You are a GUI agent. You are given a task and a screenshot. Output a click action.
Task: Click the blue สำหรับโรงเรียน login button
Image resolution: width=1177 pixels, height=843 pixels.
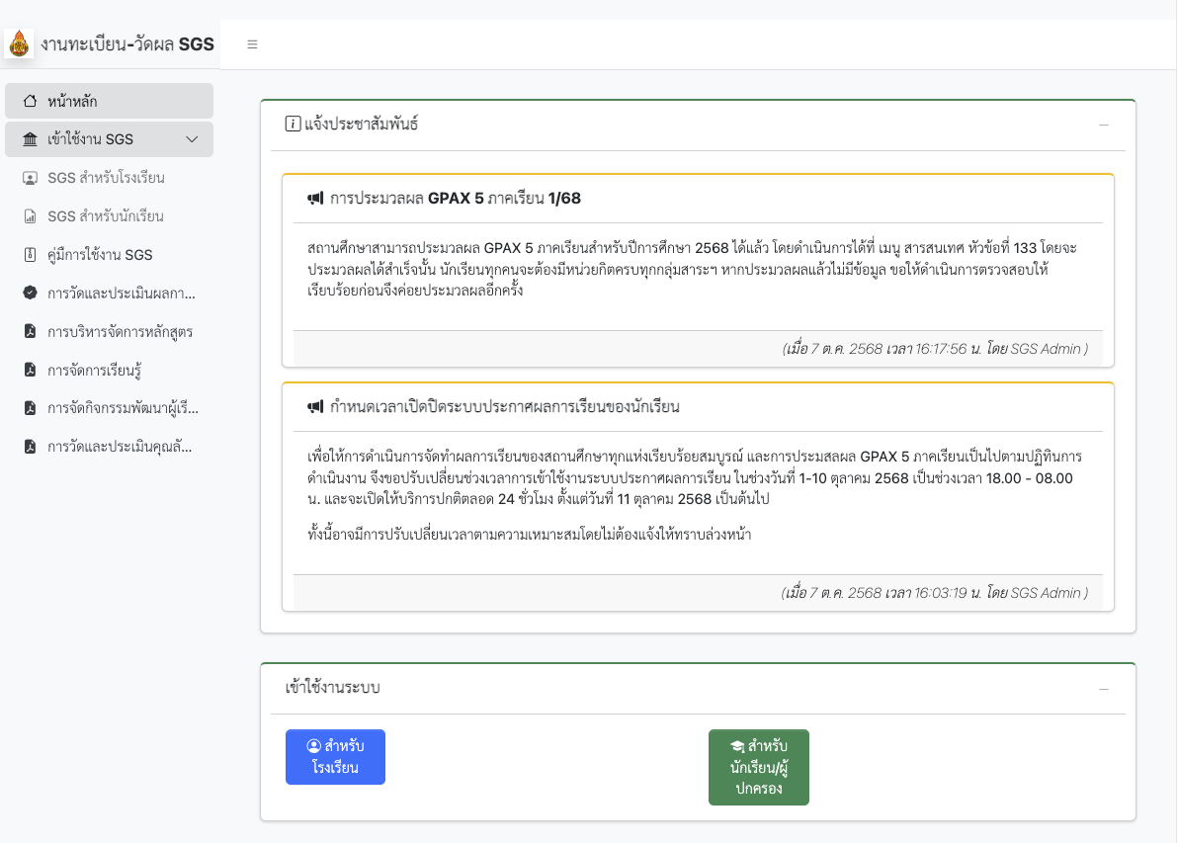335,757
